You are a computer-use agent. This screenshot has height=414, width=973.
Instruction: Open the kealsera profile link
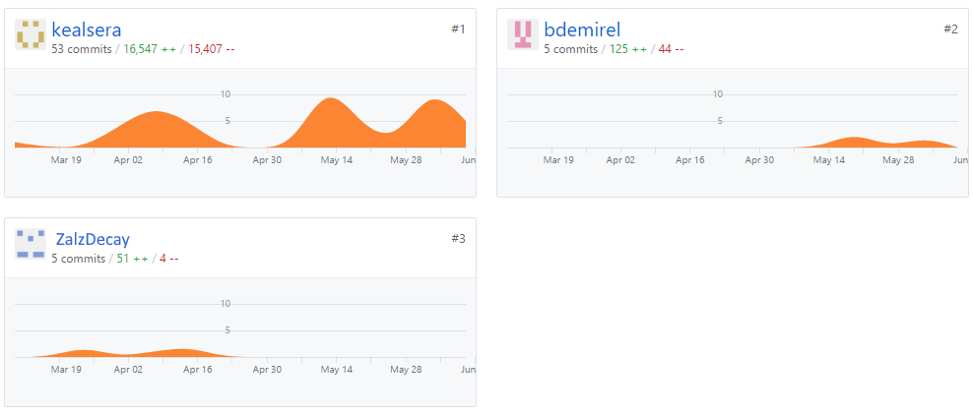[87, 30]
